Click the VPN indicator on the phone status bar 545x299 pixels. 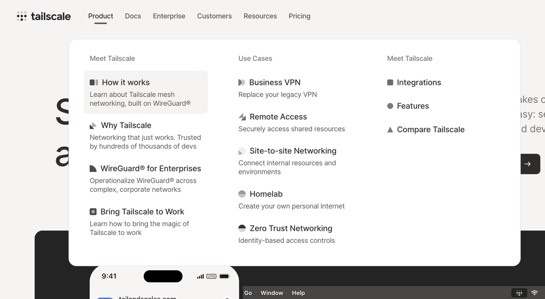coord(210,276)
